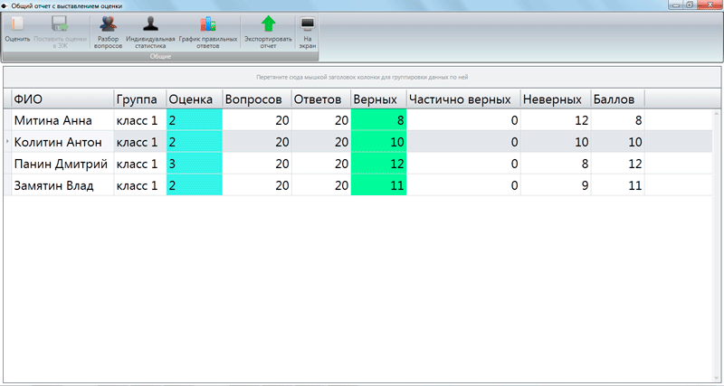This screenshot has height=386, width=724.
Task: Click row indicator arrow beside Колитин Антон
Action: pos(8,142)
